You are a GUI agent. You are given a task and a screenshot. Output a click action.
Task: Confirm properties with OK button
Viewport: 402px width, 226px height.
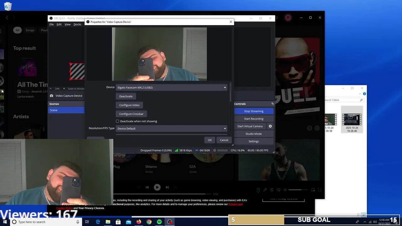(x=210, y=140)
